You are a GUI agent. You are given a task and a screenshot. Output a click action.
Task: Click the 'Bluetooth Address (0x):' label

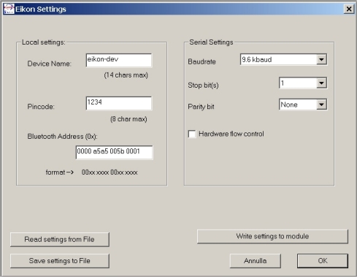point(62,137)
